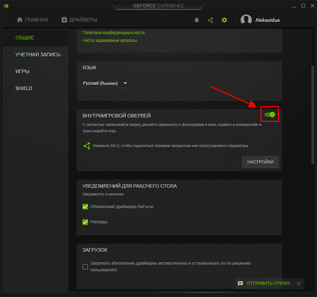
Task: Open settings via the green gear icon
Action: click(x=224, y=20)
